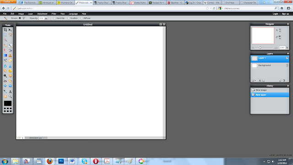Select the Magic Wand tool
The width and height of the screenshot is (293, 165).
[x=5, y=40]
